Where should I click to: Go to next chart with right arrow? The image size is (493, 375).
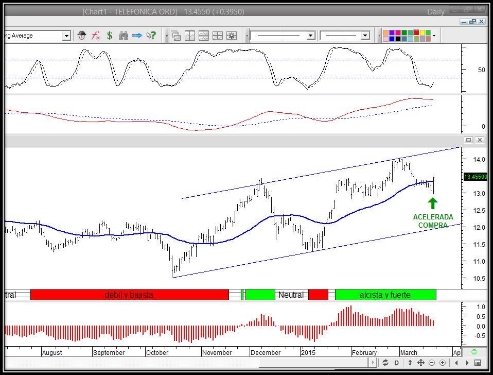[467, 363]
